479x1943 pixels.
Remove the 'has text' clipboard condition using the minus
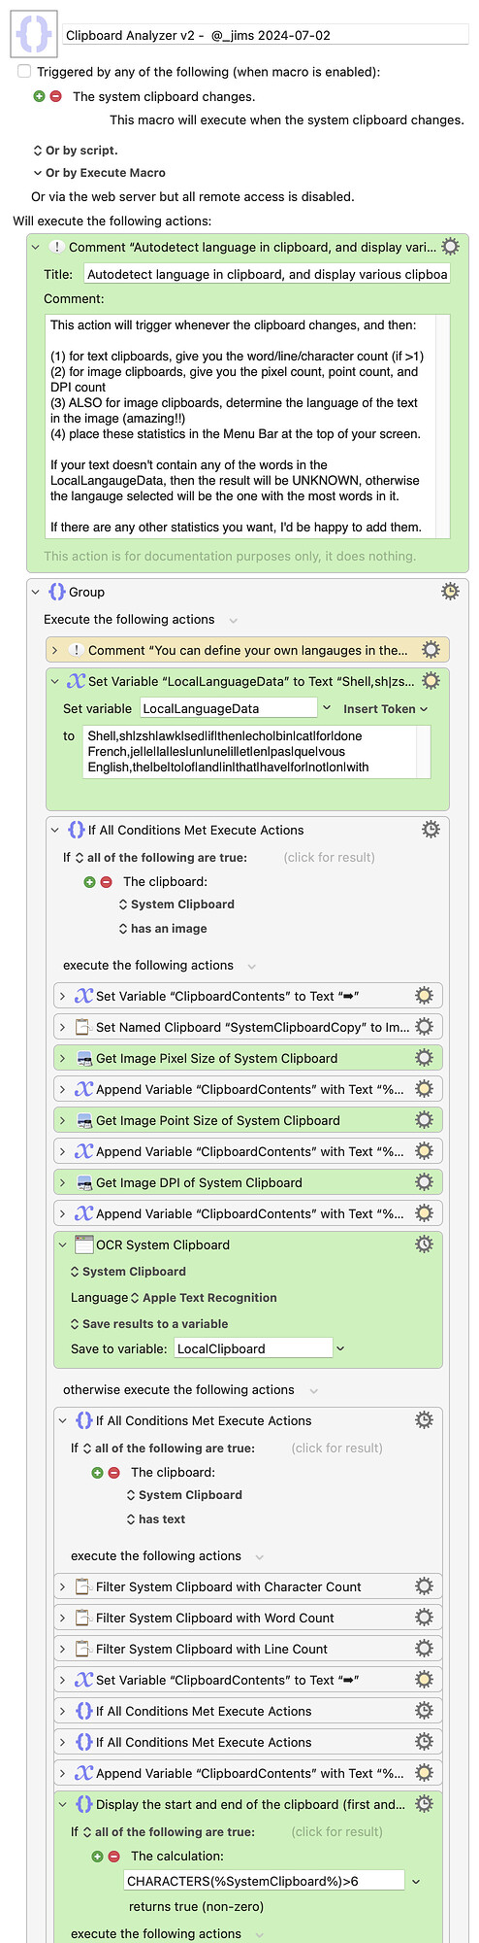113,1473
